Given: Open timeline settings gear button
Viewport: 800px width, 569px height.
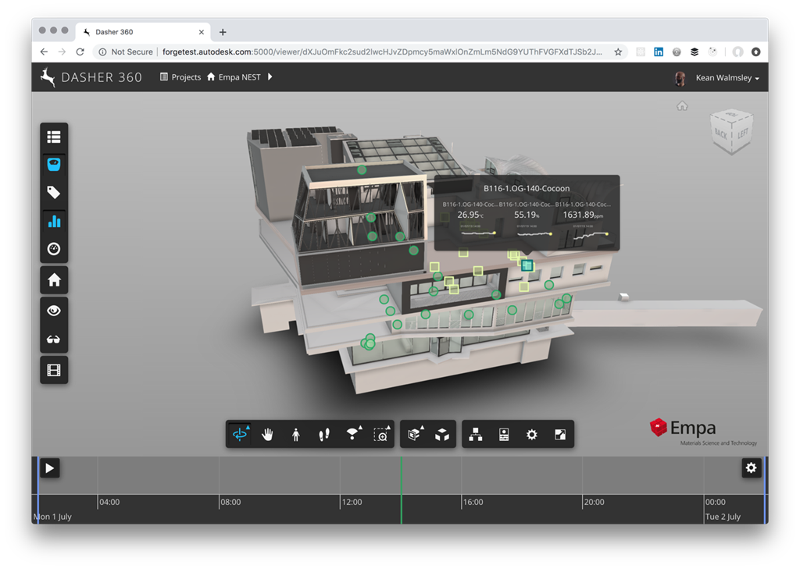Looking at the screenshot, I should [x=751, y=468].
